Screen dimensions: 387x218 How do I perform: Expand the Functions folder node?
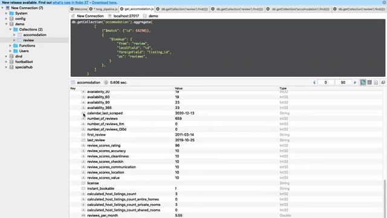pyautogui.click(x=10, y=46)
